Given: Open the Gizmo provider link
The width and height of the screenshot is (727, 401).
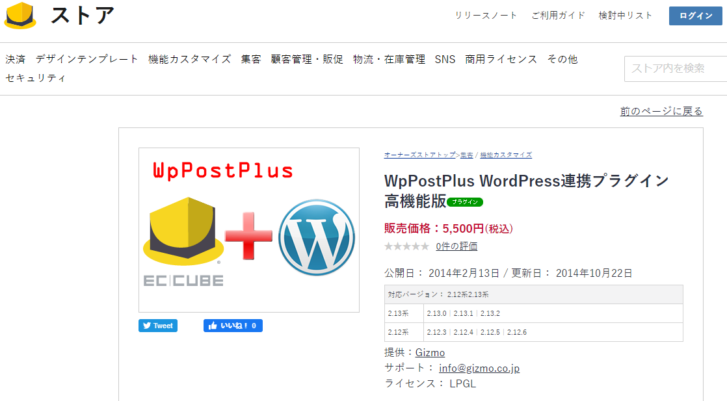Looking at the screenshot, I should pyautogui.click(x=430, y=352).
